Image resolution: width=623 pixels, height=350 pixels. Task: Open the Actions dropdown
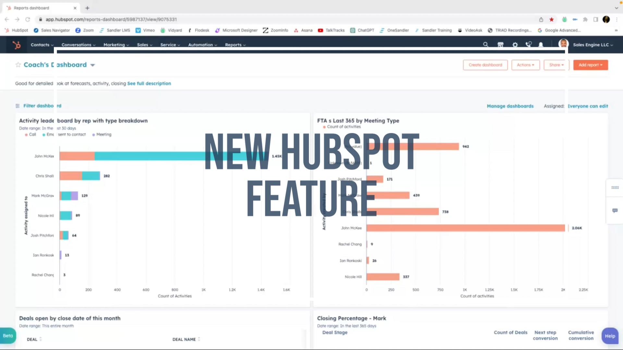click(x=525, y=65)
